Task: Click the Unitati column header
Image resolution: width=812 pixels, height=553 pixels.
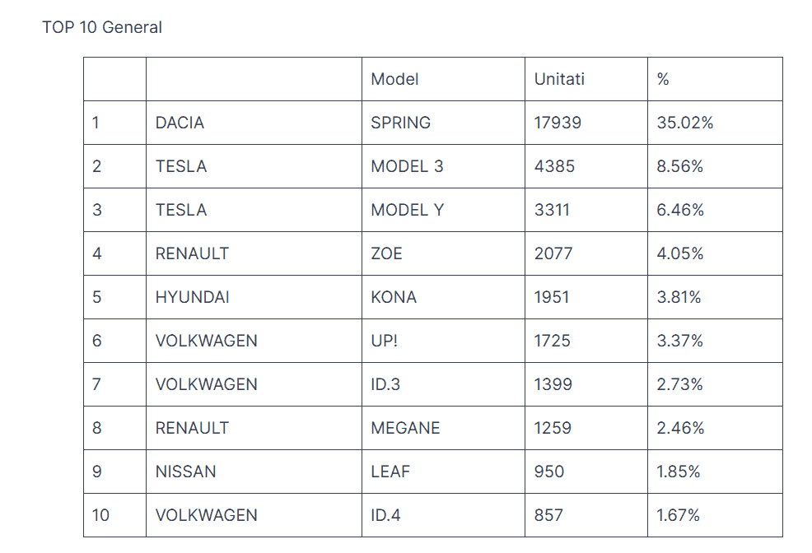Action: tap(586, 79)
